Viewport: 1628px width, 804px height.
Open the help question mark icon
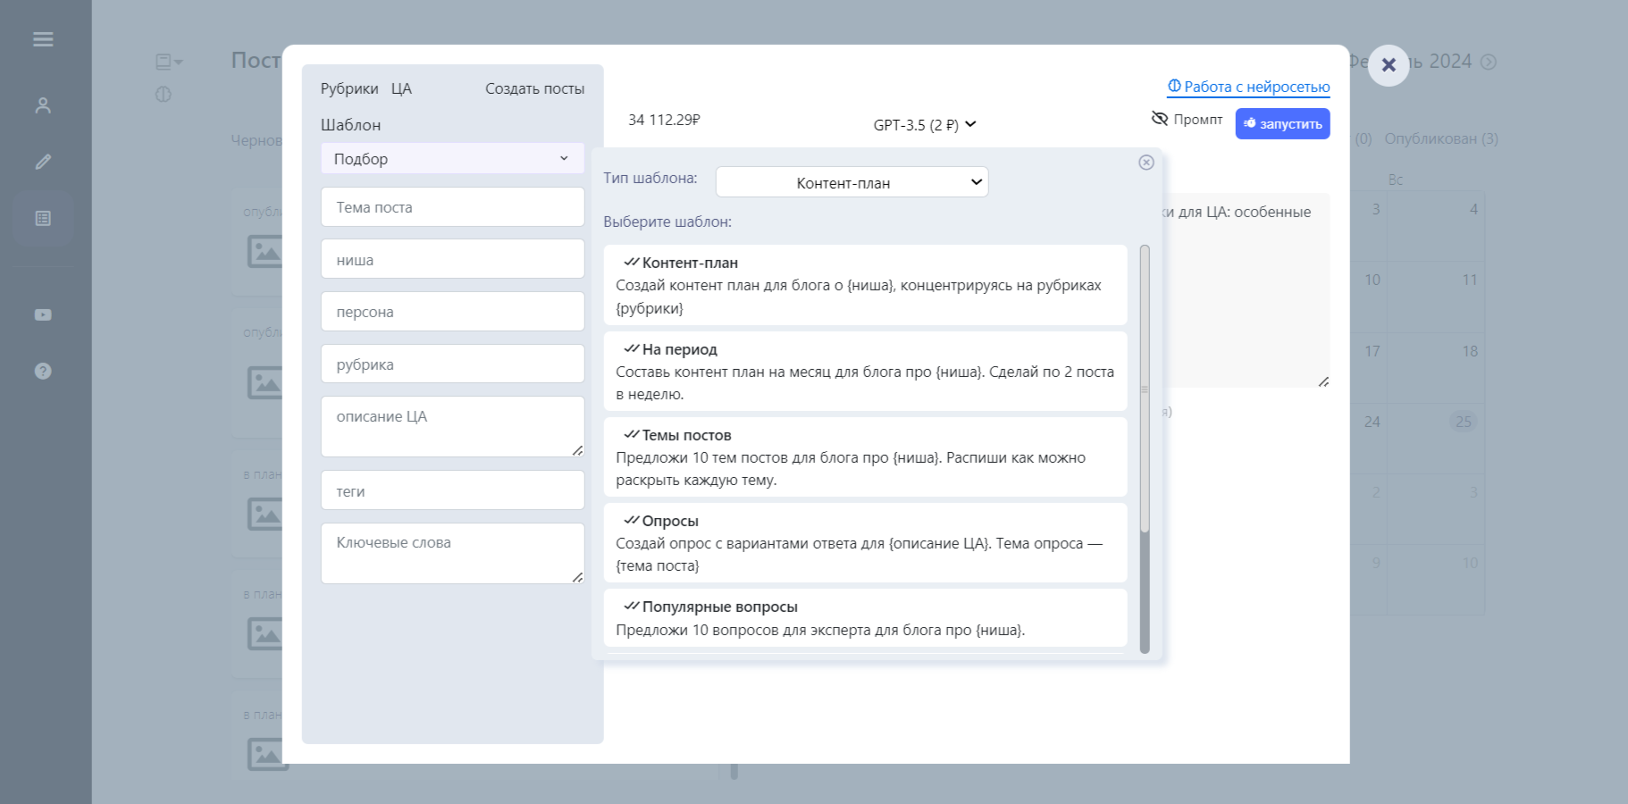[x=43, y=371]
